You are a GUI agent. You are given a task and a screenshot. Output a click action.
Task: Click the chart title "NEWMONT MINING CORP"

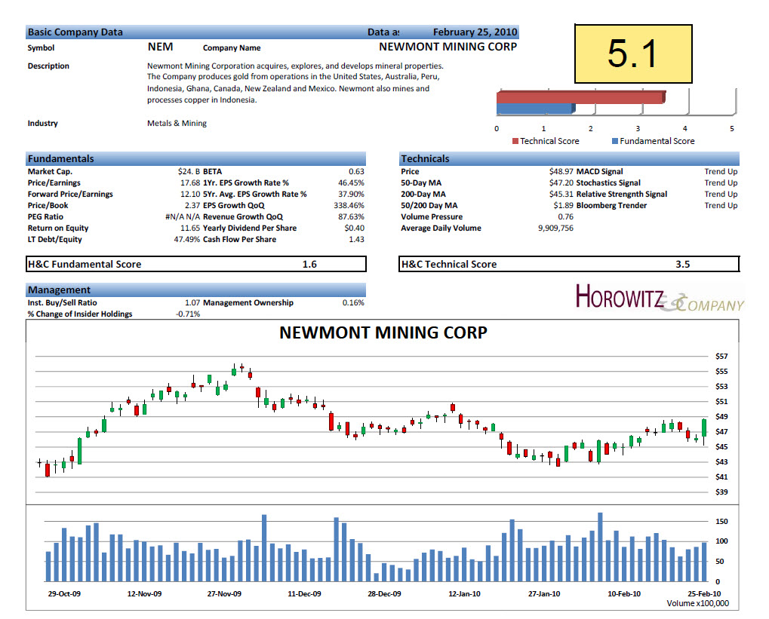click(383, 332)
